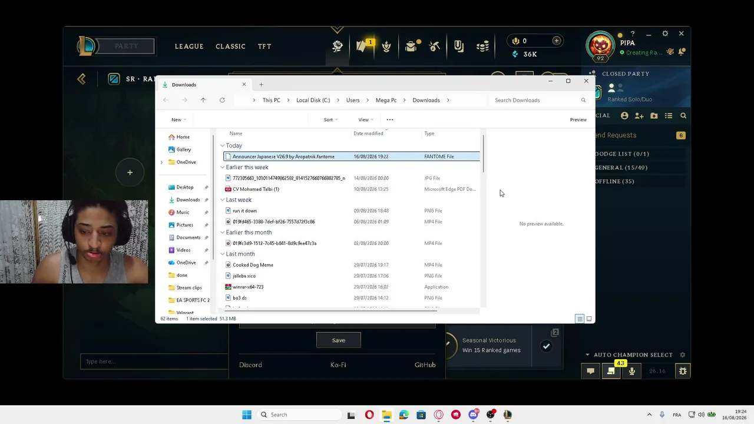Open the TFT tab in client

[x=264, y=47]
